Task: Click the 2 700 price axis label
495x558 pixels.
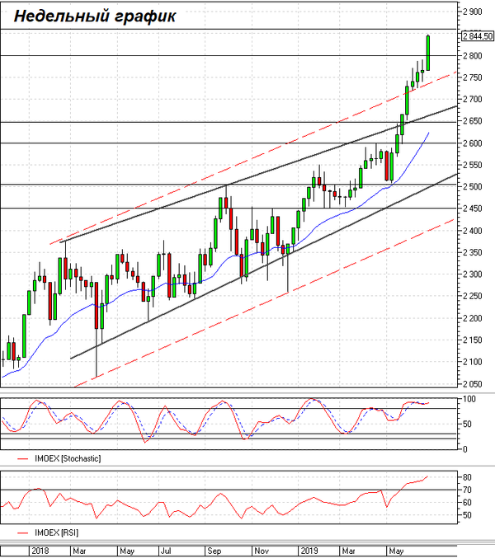Action: [x=472, y=99]
